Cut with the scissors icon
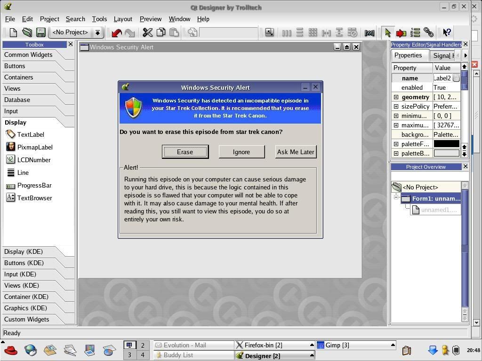Image resolution: width=482 pixels, height=361 pixels. coord(147,32)
